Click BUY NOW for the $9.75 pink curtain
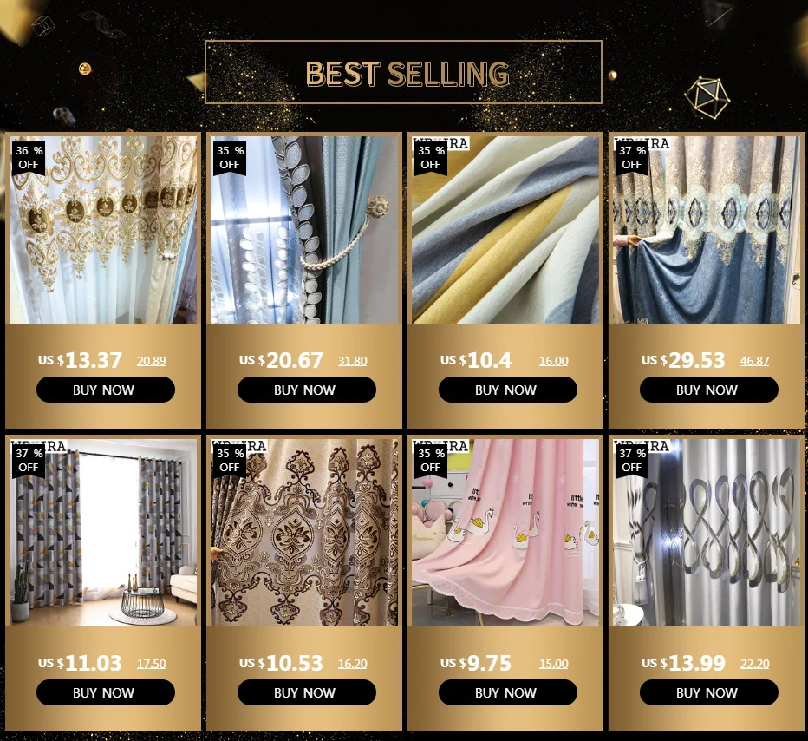808x741 pixels. (x=507, y=692)
